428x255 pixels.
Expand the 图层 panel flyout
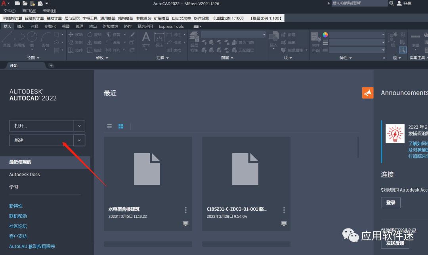tap(227, 58)
